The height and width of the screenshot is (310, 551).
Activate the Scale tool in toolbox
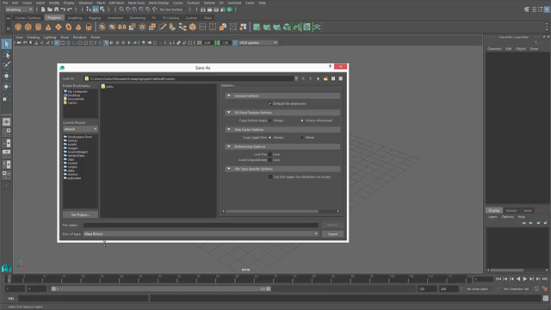[x=6, y=97]
